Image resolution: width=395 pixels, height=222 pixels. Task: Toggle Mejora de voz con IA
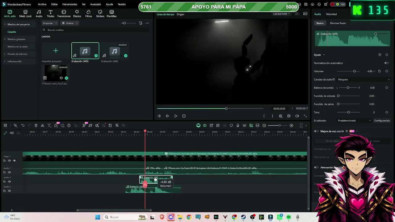tap(316, 131)
